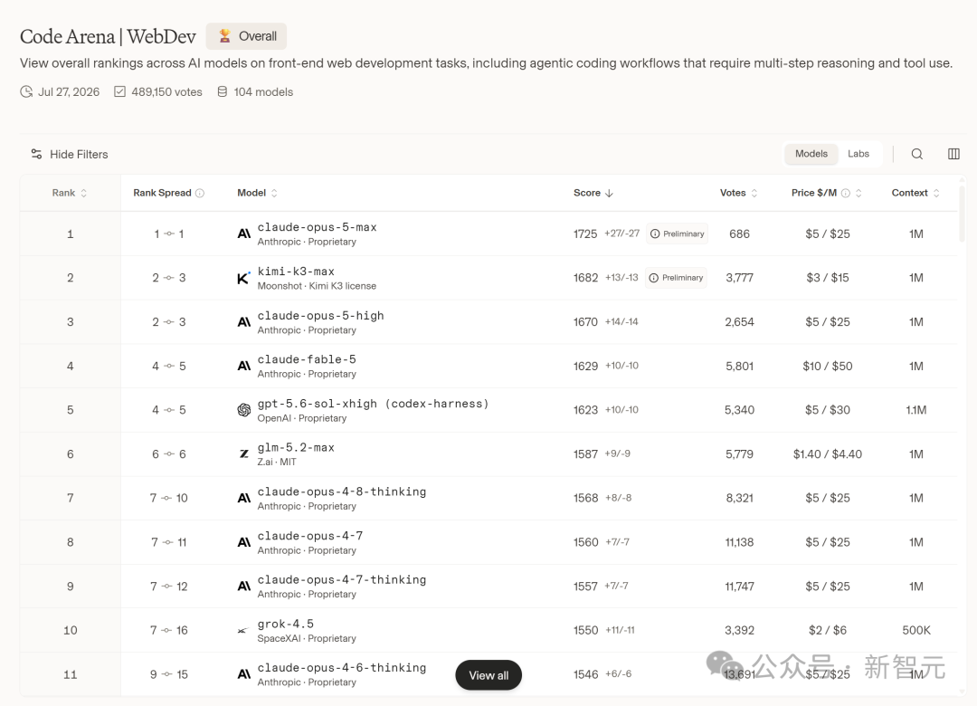
Task: Click the Anthropic logo for claude-opus-4-8-thinking
Action: (x=244, y=499)
